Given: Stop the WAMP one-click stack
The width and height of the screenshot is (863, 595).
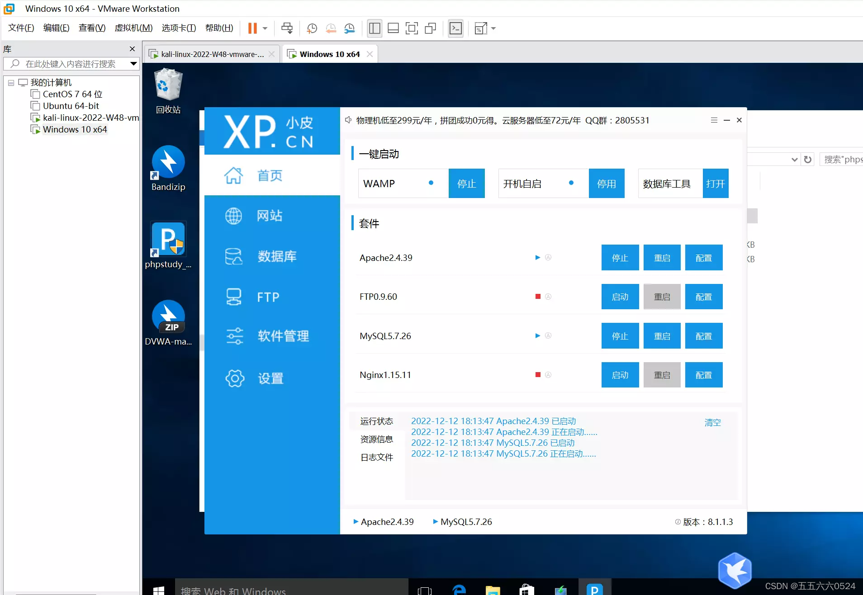Looking at the screenshot, I should 466,184.
